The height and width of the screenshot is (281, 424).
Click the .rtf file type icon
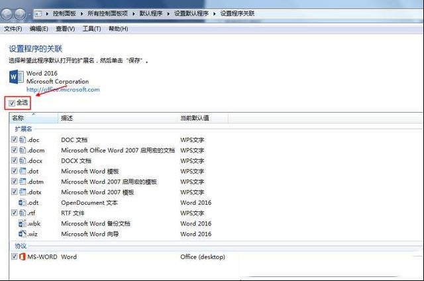(x=23, y=213)
